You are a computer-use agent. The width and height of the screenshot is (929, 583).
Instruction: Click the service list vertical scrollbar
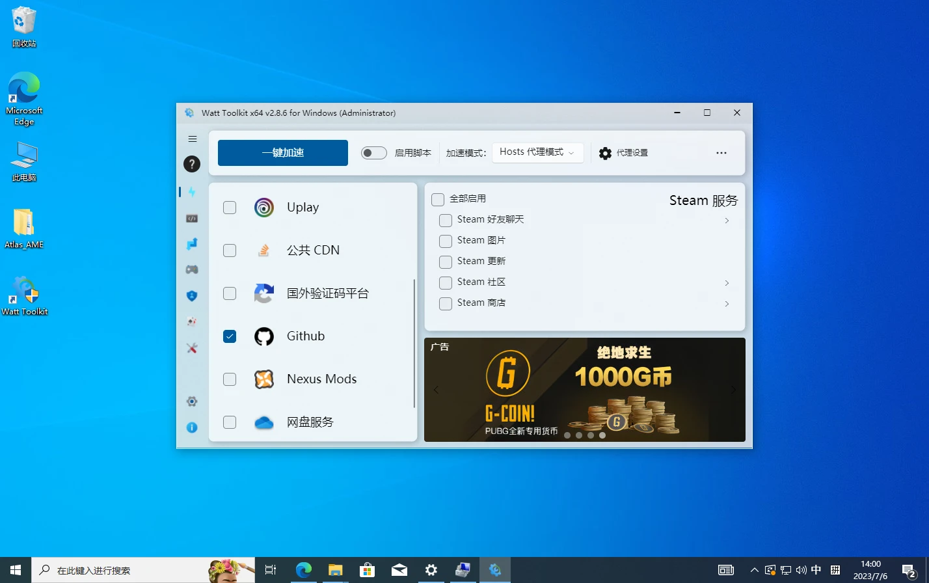tap(414, 344)
